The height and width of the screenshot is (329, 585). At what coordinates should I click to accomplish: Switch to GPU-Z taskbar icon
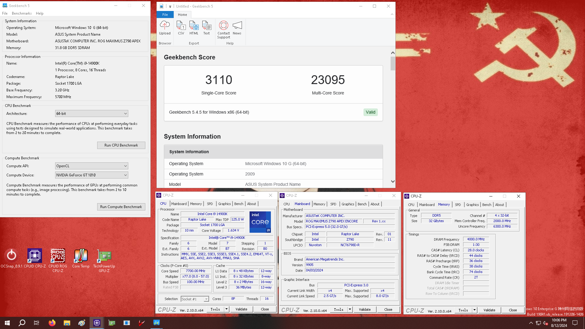tap(112, 323)
